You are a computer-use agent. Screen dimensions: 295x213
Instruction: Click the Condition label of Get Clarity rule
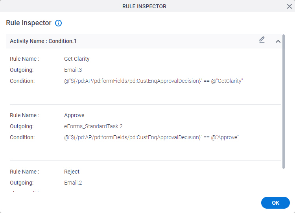click(x=22, y=81)
